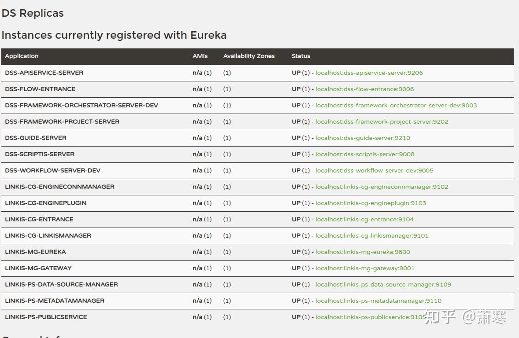
Task: Click the Application column header
Action: [22, 56]
